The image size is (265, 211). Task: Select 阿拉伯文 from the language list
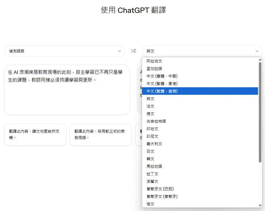pos(200,61)
